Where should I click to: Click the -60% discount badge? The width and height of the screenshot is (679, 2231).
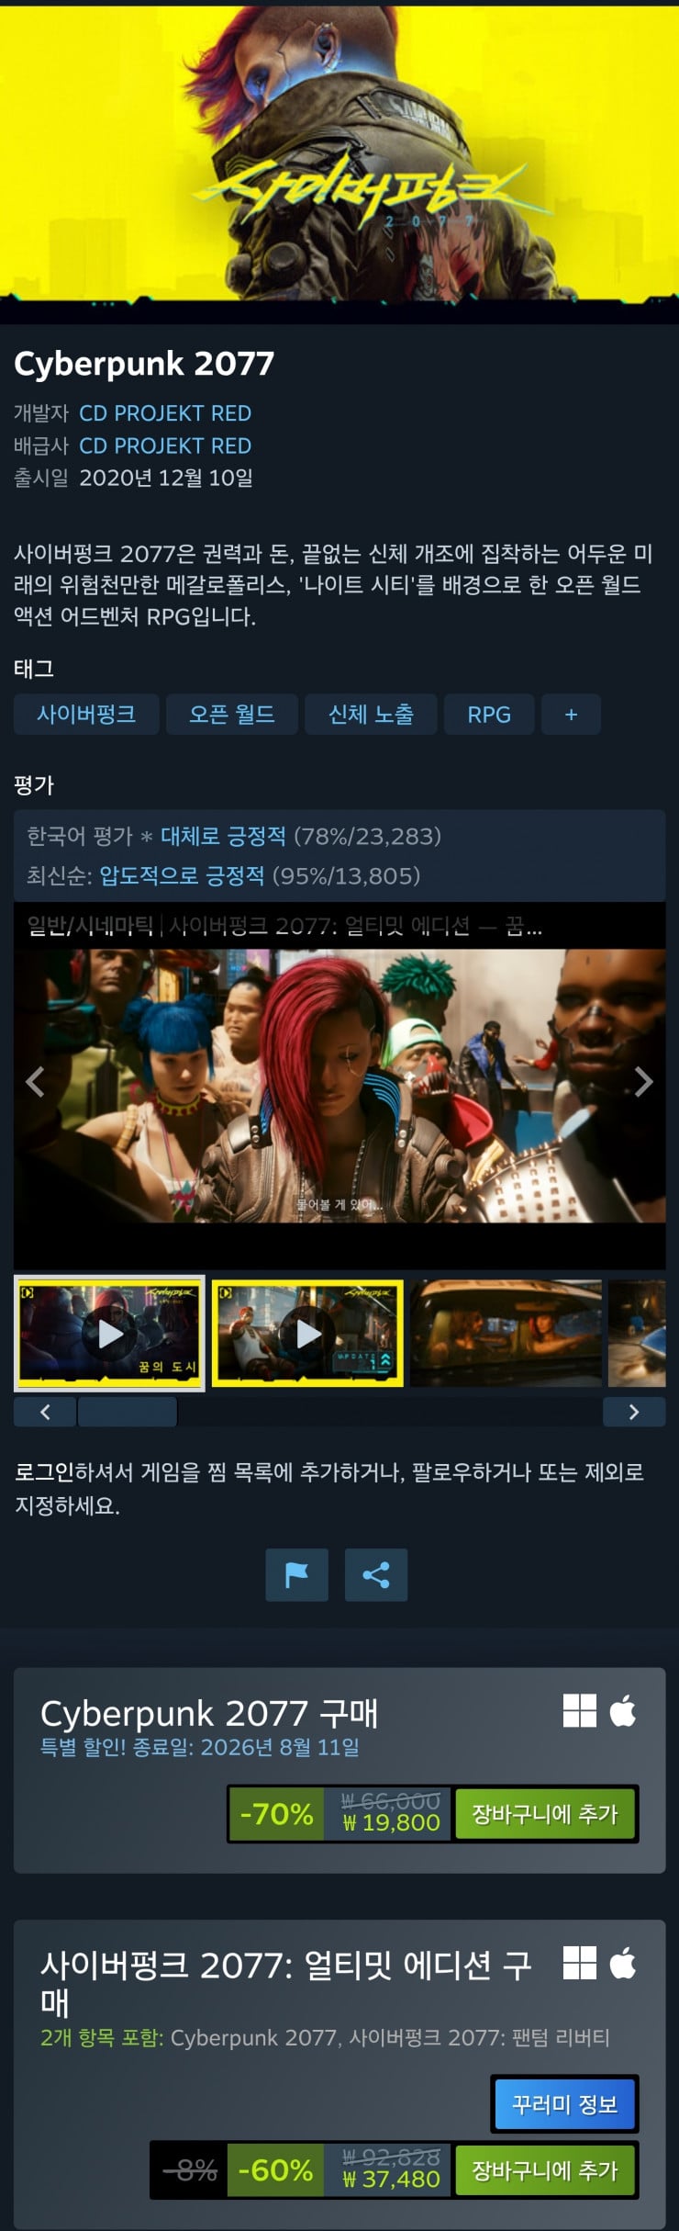(x=275, y=2169)
